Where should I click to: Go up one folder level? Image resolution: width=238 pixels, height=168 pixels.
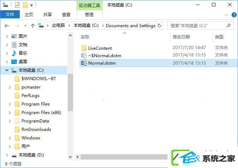33,26
